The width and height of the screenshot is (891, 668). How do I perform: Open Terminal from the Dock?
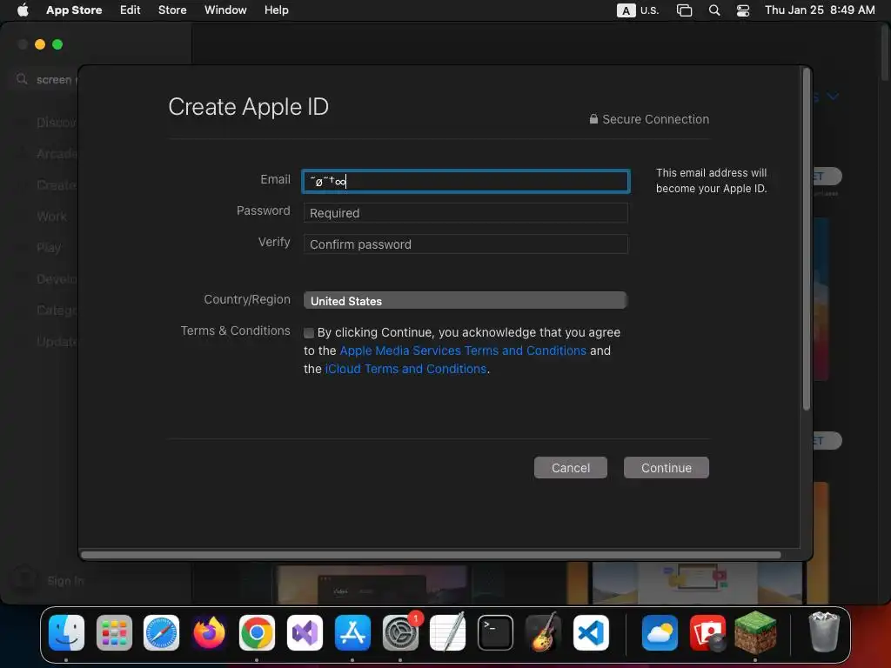click(495, 632)
